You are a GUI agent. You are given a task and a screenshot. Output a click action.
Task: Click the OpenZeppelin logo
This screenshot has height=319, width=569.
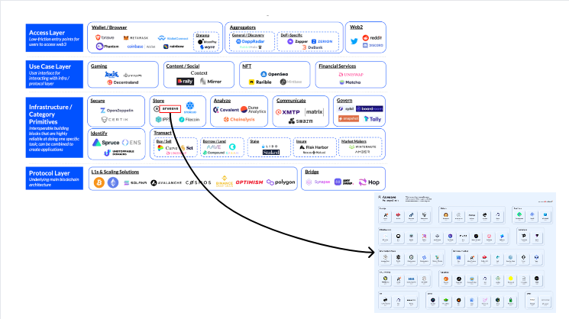click(117, 110)
